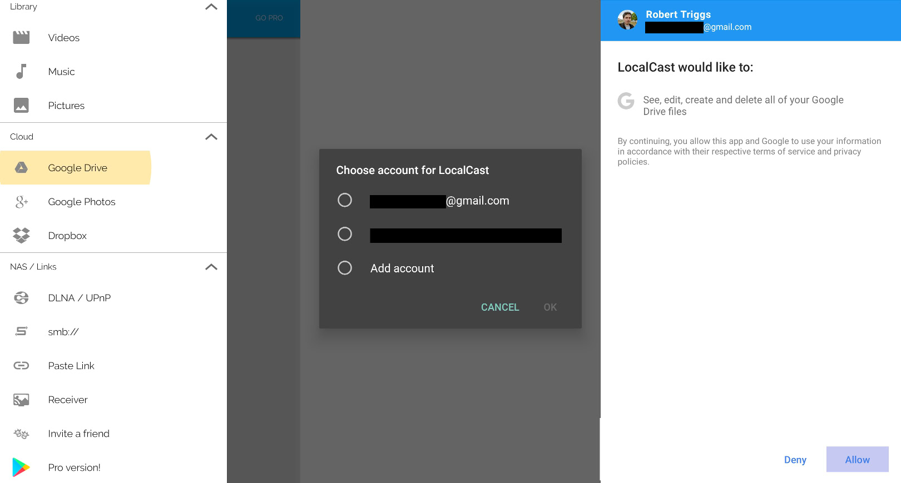The height and width of the screenshot is (483, 901).
Task: Select the smb:// network icon
Action: click(21, 332)
